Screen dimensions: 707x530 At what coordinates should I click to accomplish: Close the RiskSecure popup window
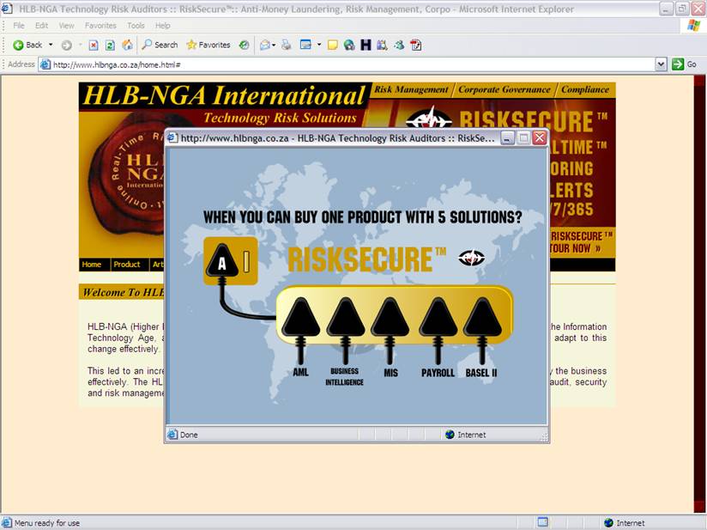click(540, 137)
